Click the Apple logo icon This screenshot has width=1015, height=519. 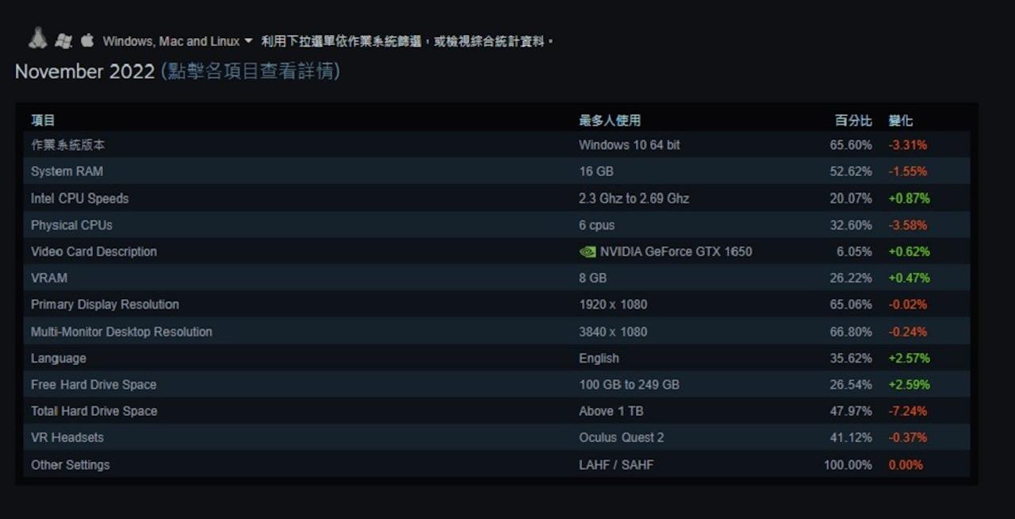point(87,38)
